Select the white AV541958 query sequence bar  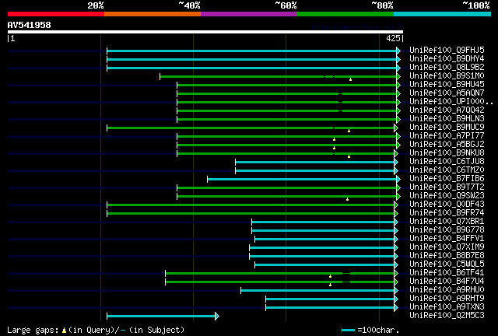click(205, 32)
